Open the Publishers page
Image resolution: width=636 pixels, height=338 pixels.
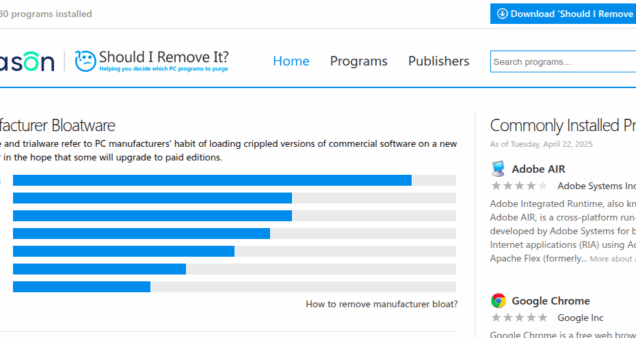click(x=438, y=61)
